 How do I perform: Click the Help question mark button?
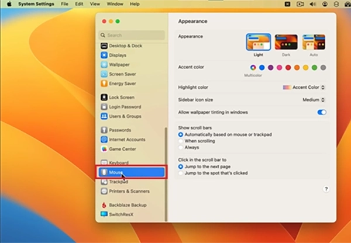pos(326,189)
